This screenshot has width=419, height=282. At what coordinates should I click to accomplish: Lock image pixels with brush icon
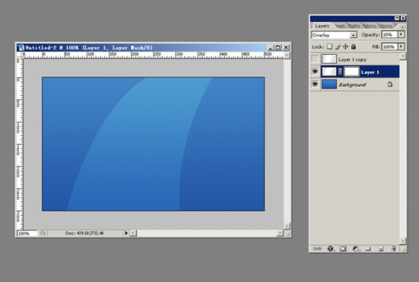coord(337,46)
